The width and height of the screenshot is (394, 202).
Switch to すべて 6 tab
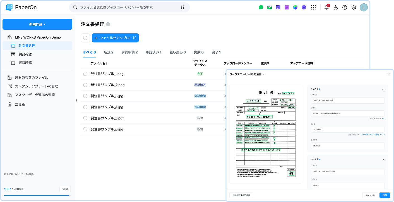tap(89, 52)
